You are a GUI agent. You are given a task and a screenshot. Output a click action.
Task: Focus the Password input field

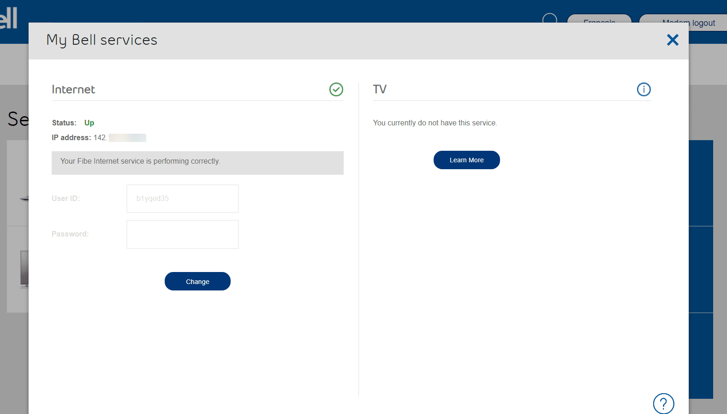(183, 234)
